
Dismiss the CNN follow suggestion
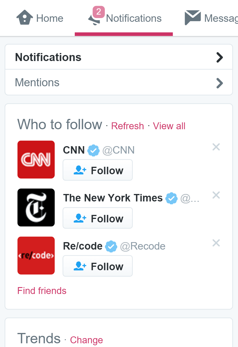[x=216, y=147]
